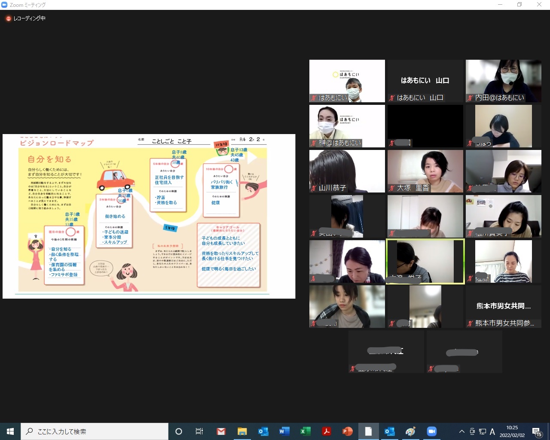Select the 山川恭子 participant tile
550x440 pixels.
click(347, 171)
